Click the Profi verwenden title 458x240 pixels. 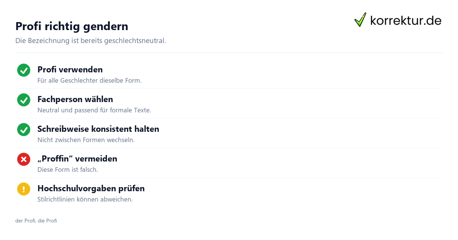[70, 70]
